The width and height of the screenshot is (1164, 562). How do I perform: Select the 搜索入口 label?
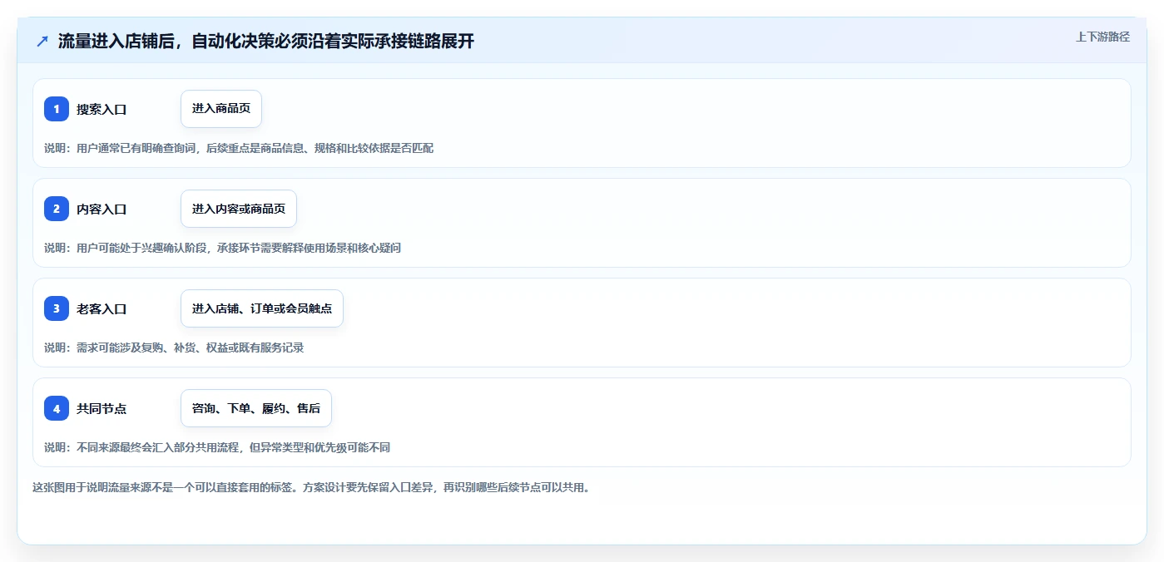102,109
